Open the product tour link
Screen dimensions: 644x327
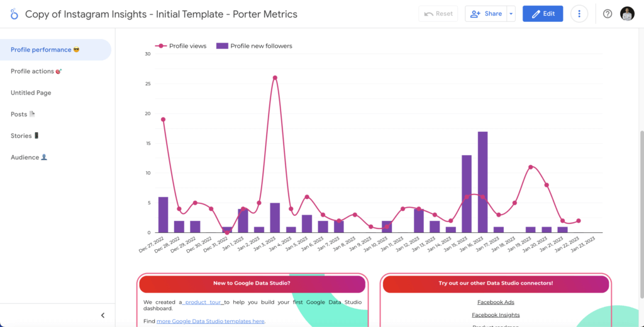coord(203,303)
